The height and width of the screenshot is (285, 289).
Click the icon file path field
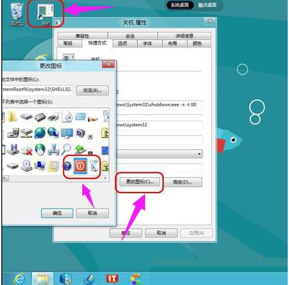pyautogui.click(x=37, y=90)
